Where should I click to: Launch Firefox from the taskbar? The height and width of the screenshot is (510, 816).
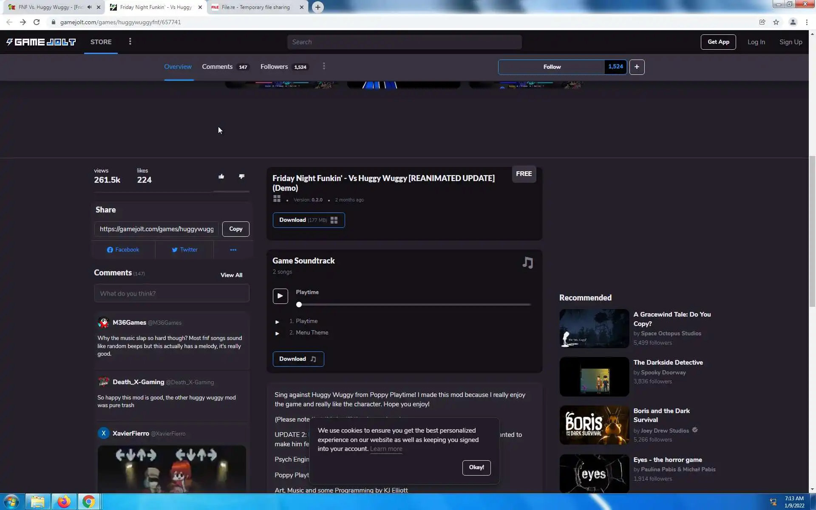click(x=64, y=502)
